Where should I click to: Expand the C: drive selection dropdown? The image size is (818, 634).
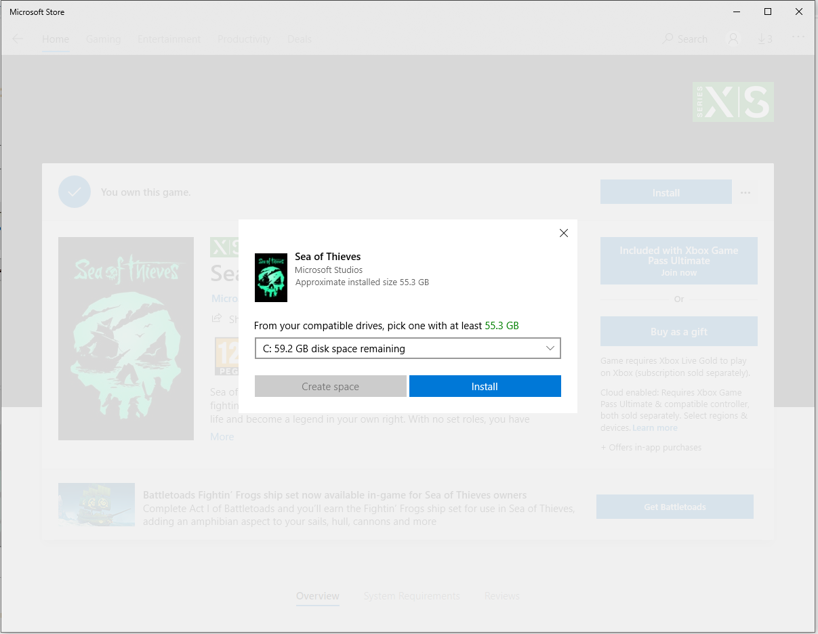tap(407, 348)
